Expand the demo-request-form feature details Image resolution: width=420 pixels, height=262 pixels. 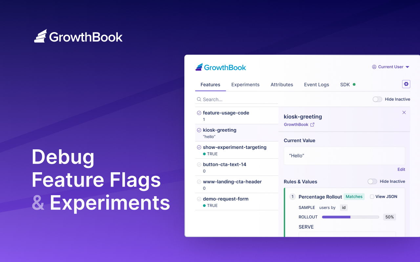tap(225, 199)
